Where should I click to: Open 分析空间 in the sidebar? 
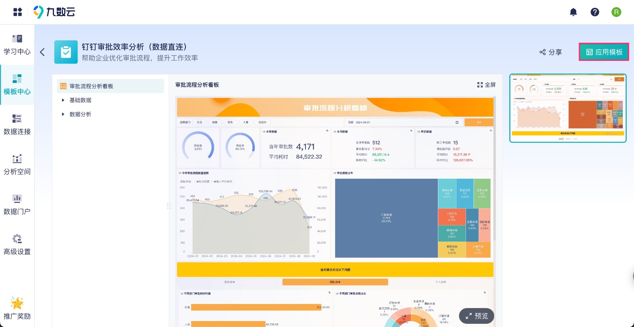click(x=17, y=164)
